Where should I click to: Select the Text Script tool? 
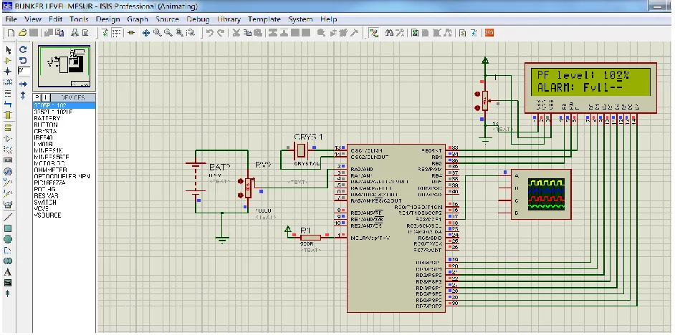(8, 93)
